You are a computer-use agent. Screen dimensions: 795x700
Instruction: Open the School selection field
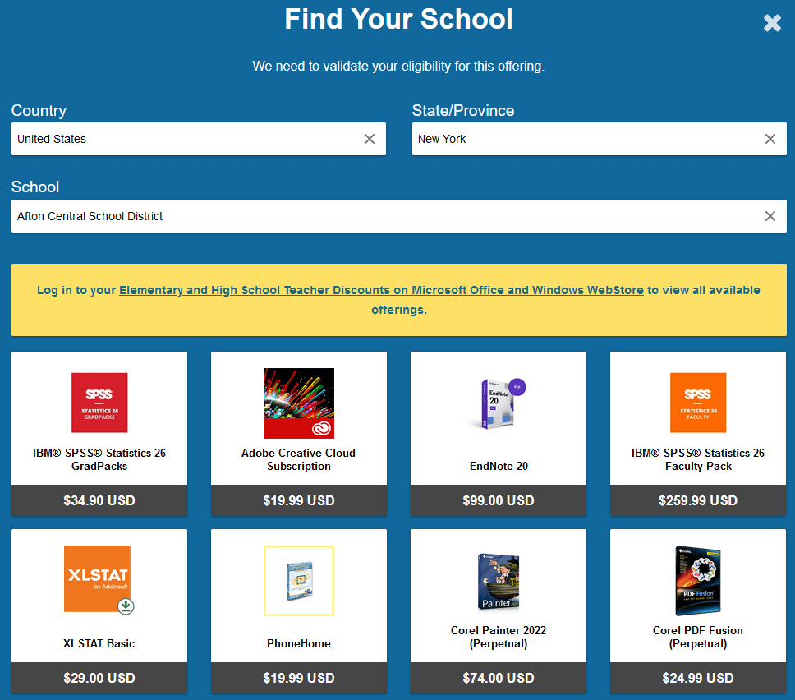(386, 216)
